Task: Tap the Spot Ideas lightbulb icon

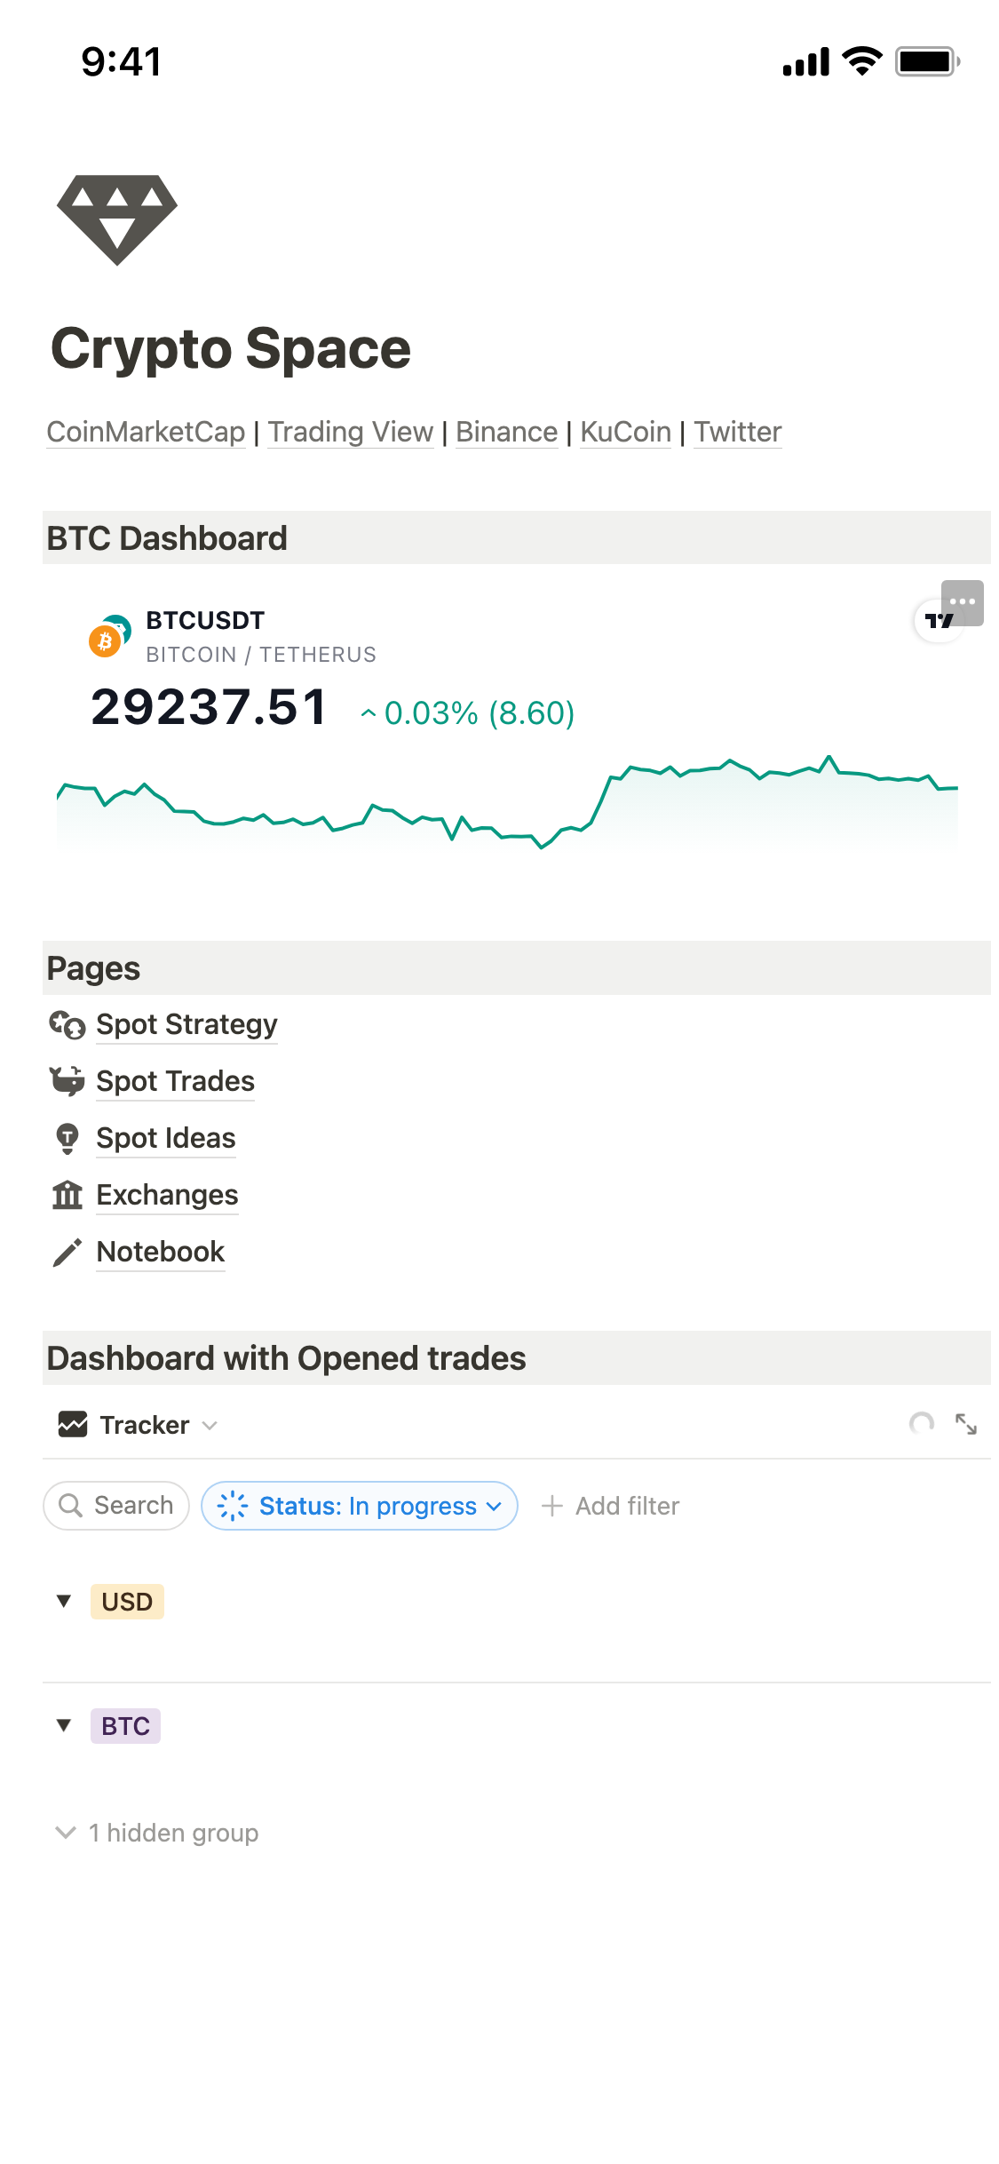Action: (x=67, y=1138)
